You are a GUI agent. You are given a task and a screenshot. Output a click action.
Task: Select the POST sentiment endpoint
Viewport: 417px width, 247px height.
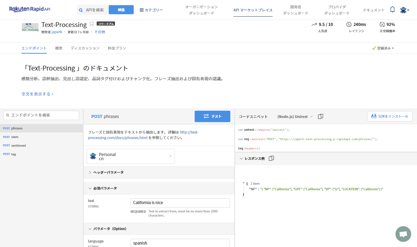coord(42,146)
